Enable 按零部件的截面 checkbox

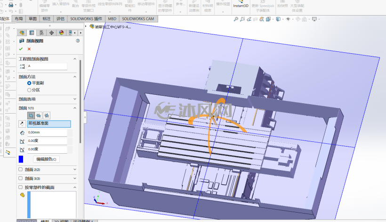(x=20, y=187)
